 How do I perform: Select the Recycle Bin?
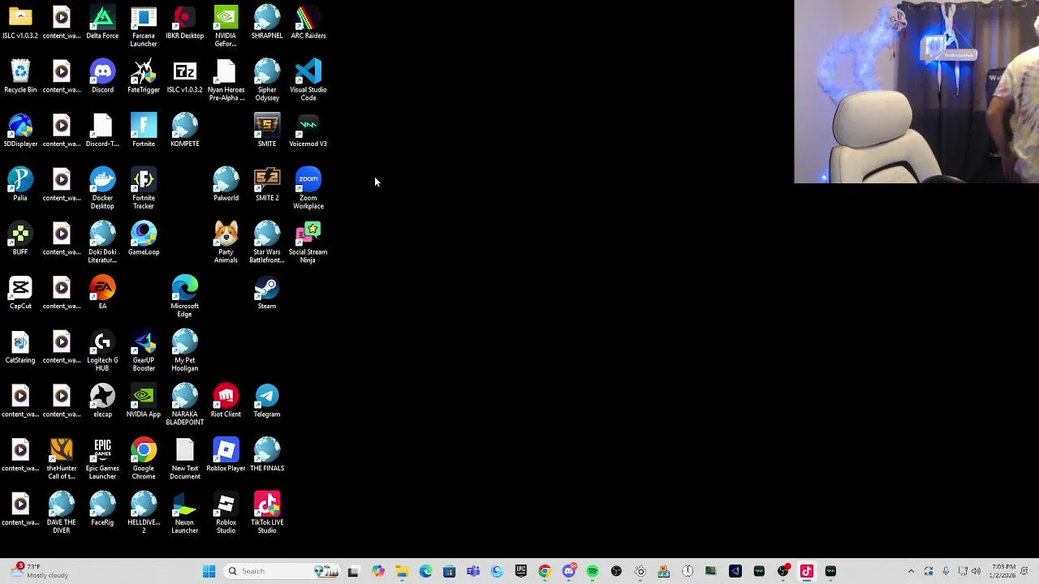click(20, 77)
